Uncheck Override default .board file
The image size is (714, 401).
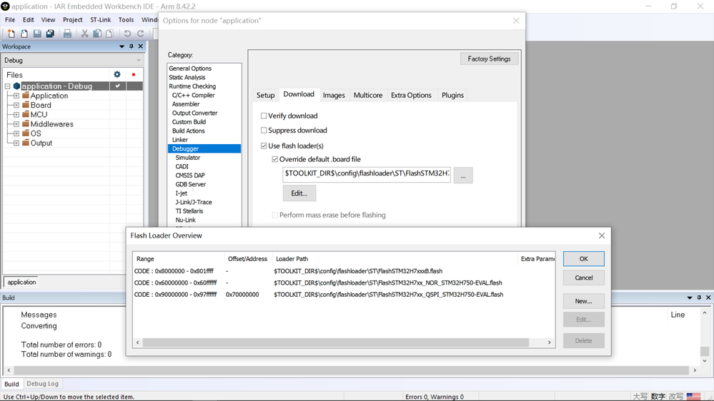click(275, 159)
